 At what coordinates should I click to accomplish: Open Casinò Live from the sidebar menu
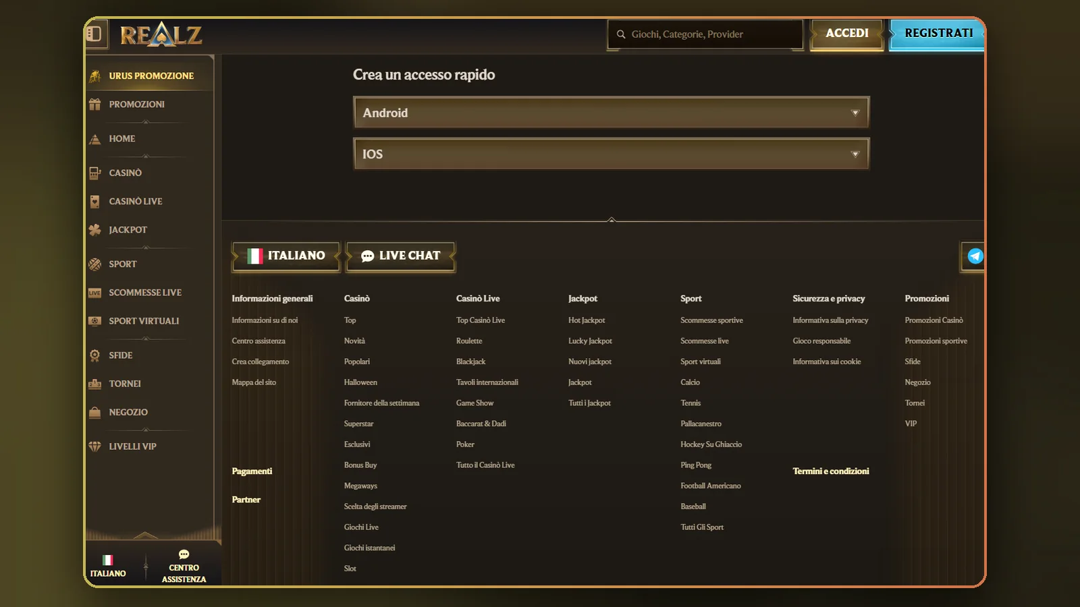click(136, 202)
